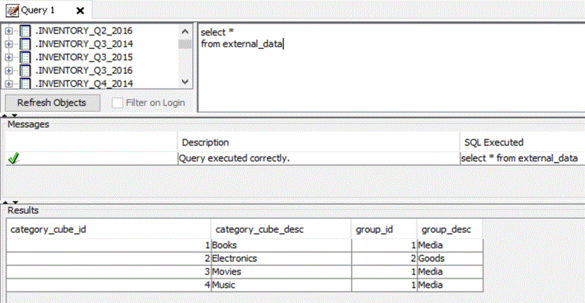The height and width of the screenshot is (303, 585).
Task: Select .INVENTORY_Q3_2014 in object tree
Action: 84,44
